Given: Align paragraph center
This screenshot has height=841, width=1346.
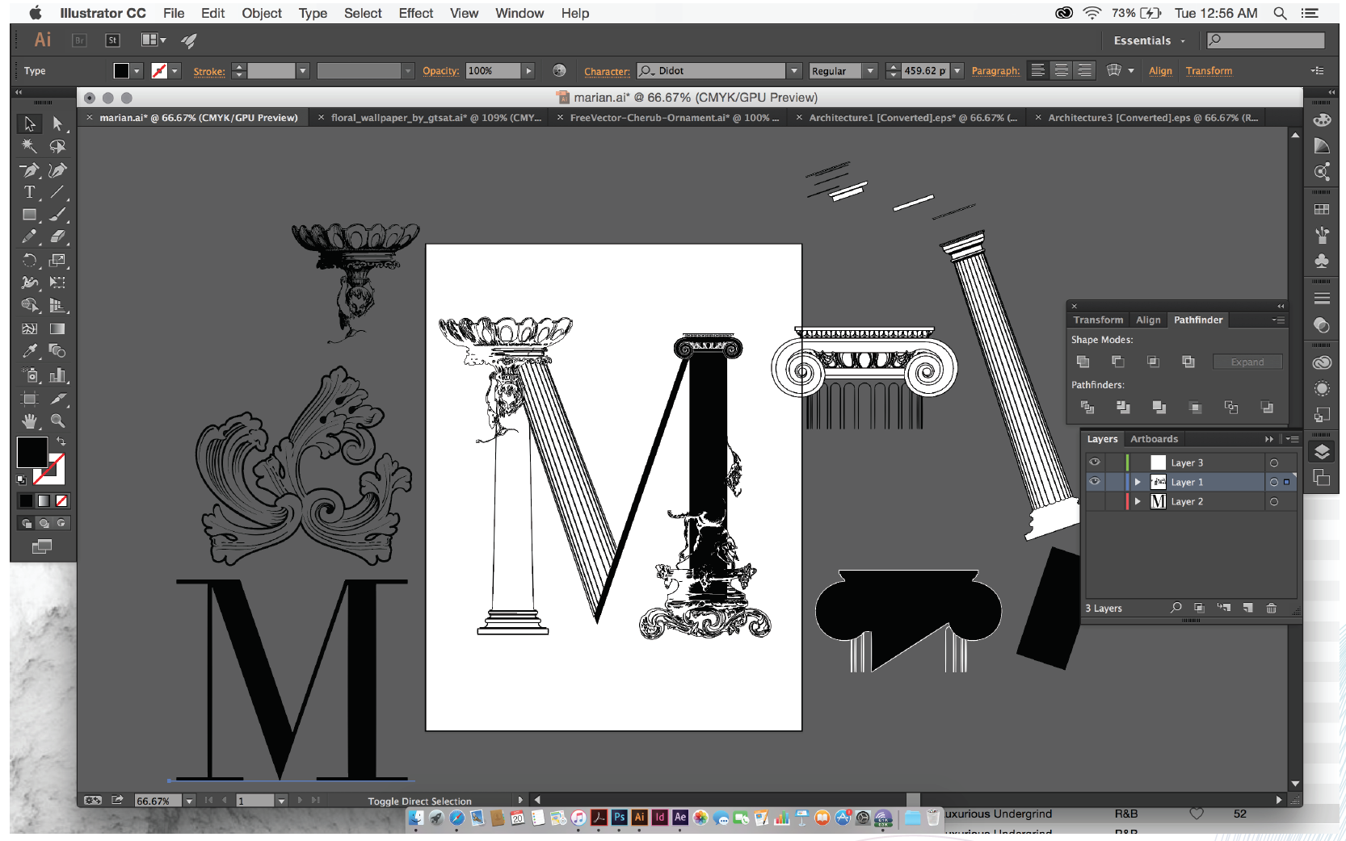Looking at the screenshot, I should 1062,70.
